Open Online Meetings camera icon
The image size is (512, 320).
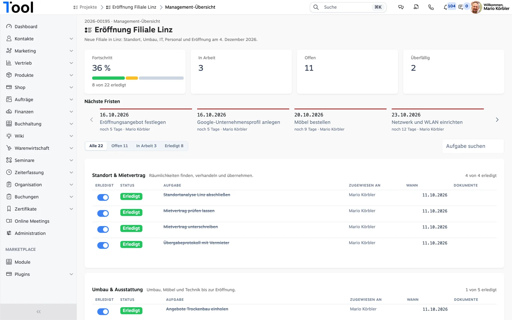coord(9,221)
